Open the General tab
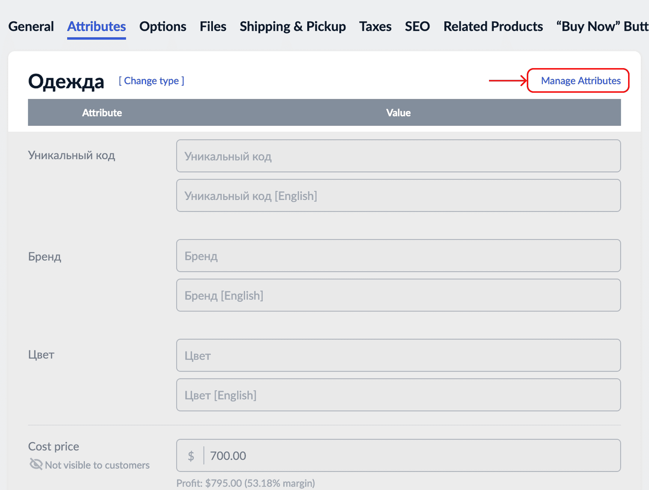Viewport: 649px width, 490px height. tap(31, 27)
